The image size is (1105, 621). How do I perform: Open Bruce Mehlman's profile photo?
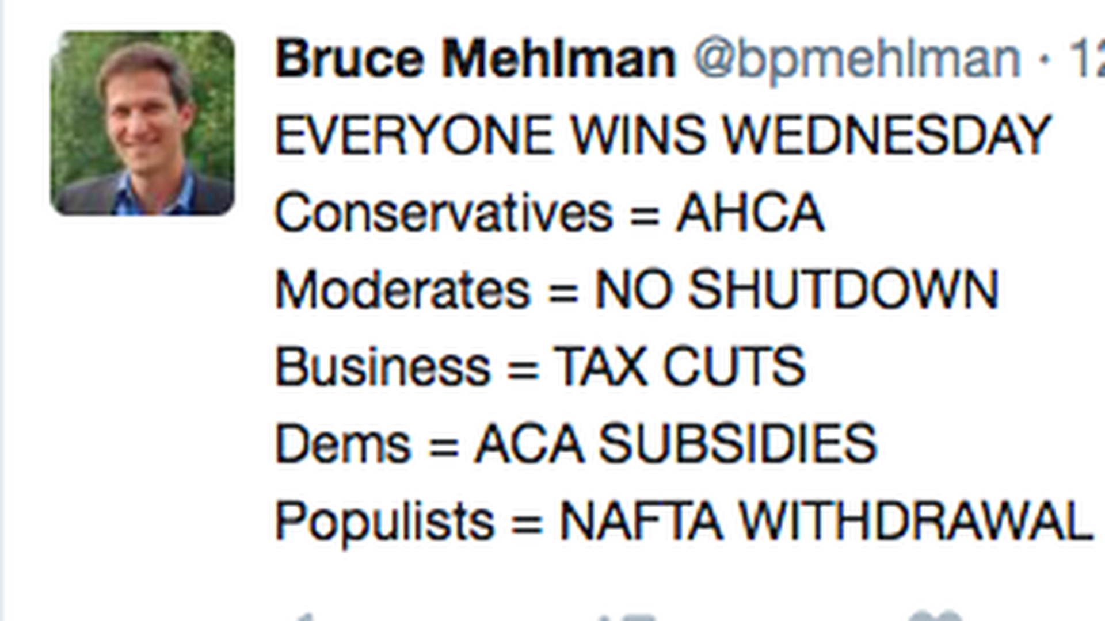pos(143,124)
